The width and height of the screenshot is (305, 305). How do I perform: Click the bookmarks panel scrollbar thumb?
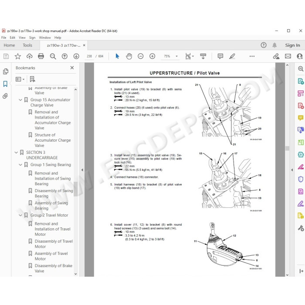[75, 189]
